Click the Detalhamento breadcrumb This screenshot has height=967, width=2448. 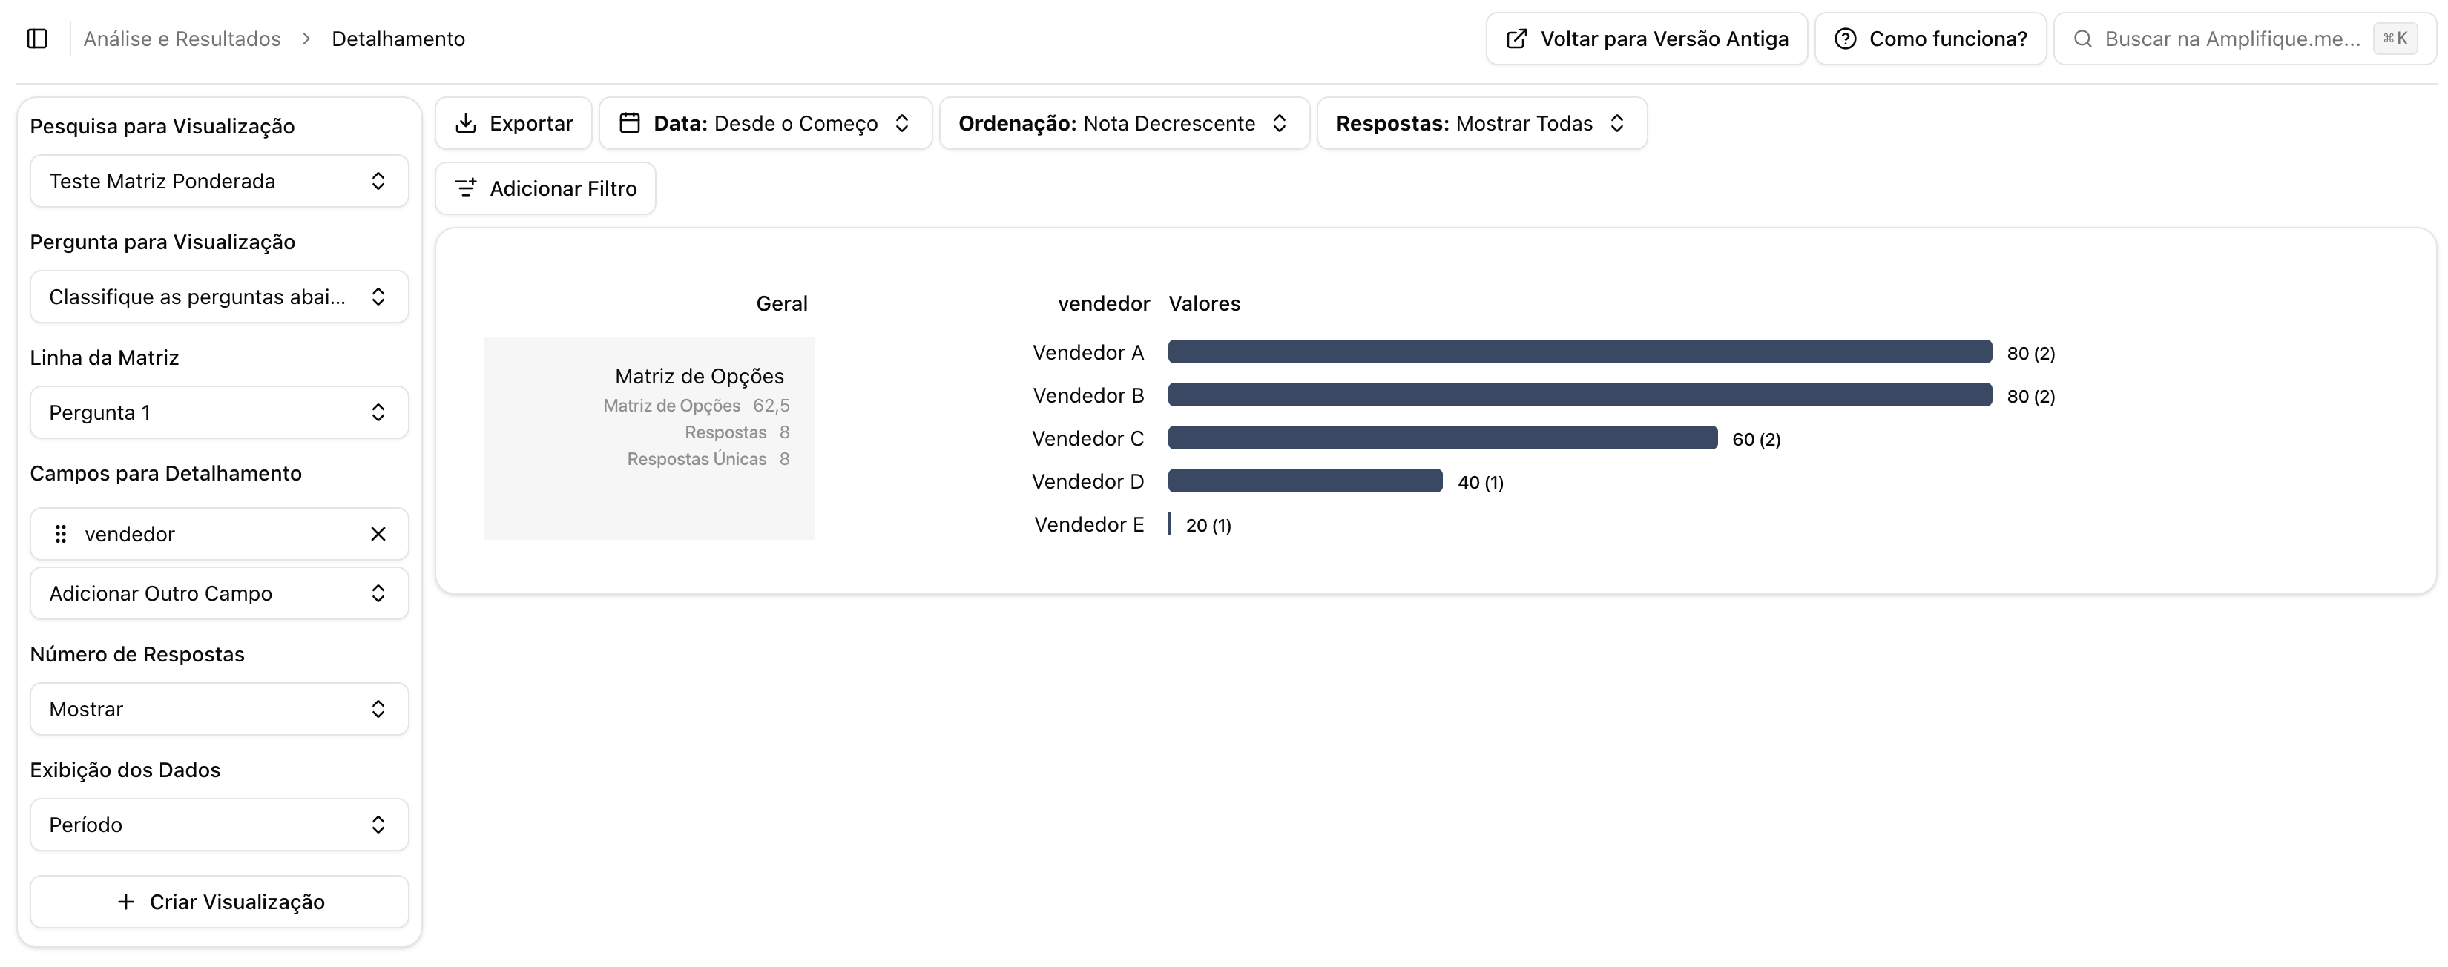pyautogui.click(x=398, y=39)
